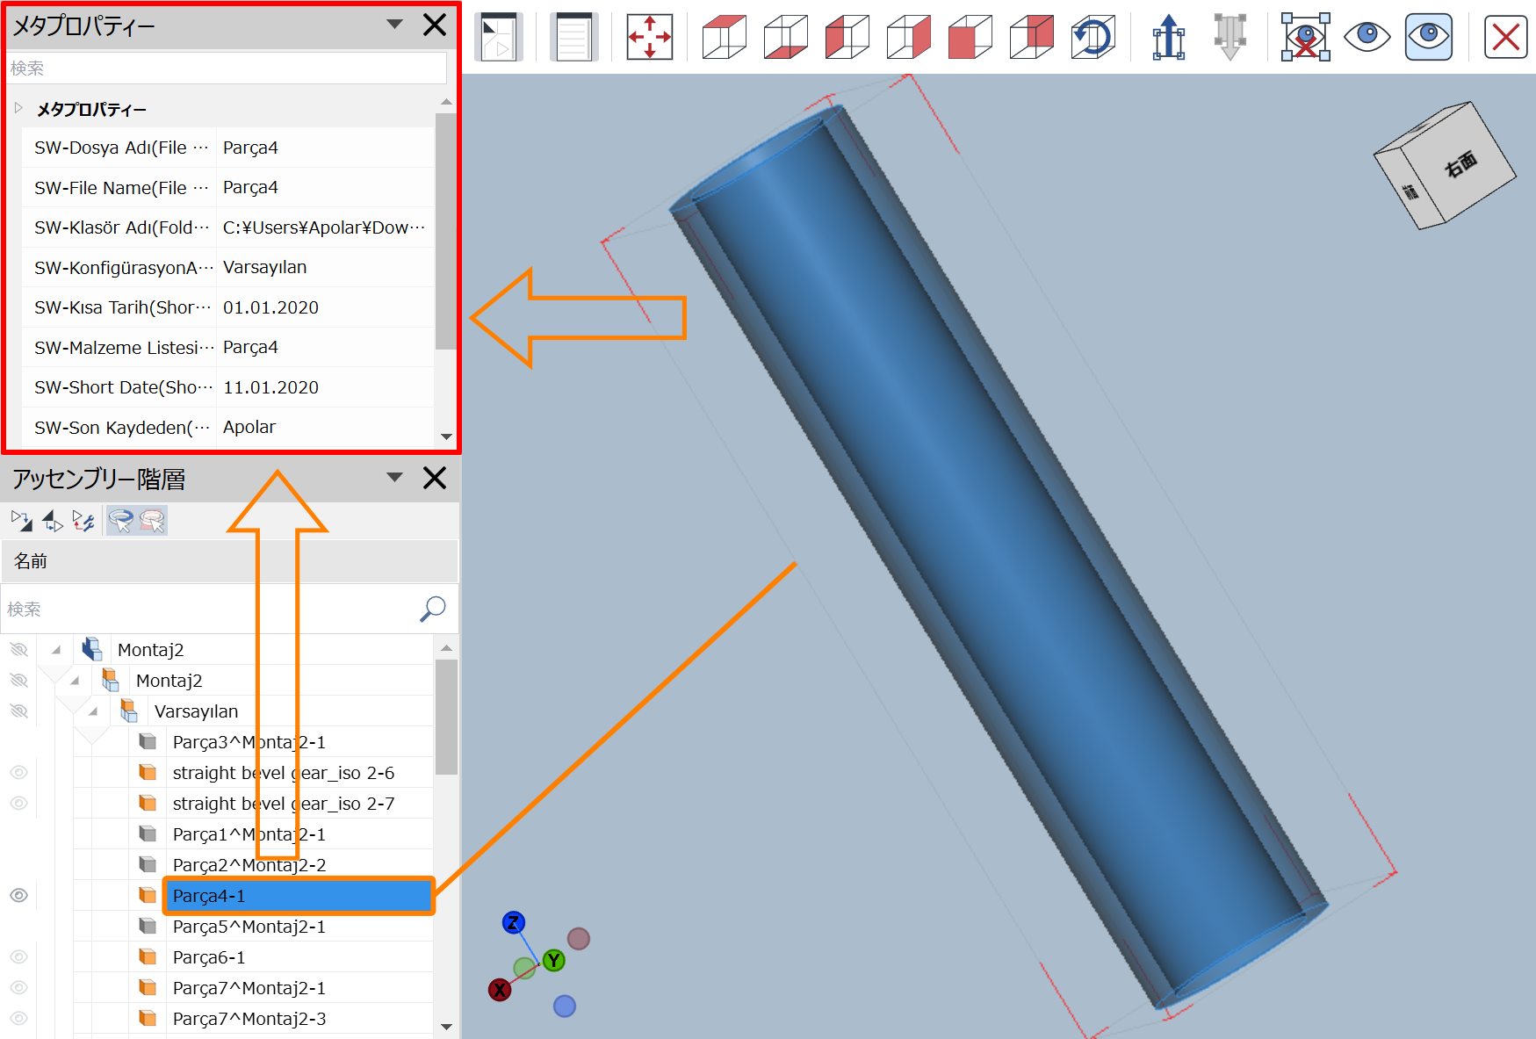
Task: Toggle visibility eye for Parça4-1
Action: pyautogui.click(x=18, y=896)
